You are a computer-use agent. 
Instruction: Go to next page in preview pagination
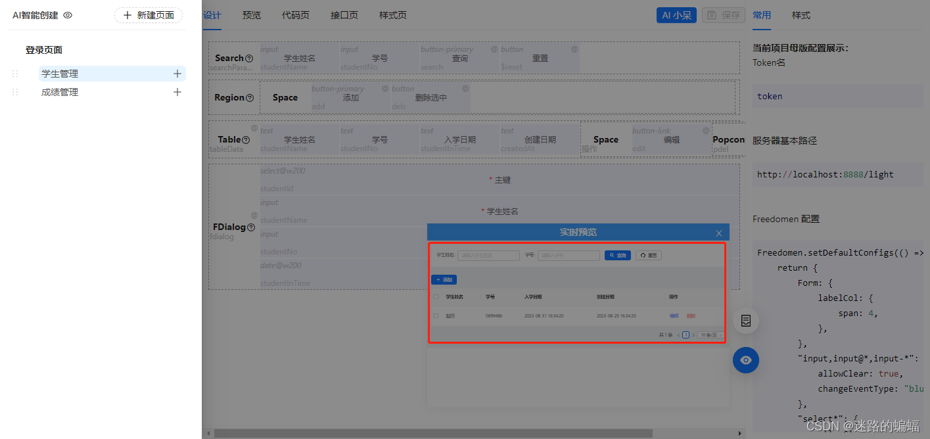693,335
